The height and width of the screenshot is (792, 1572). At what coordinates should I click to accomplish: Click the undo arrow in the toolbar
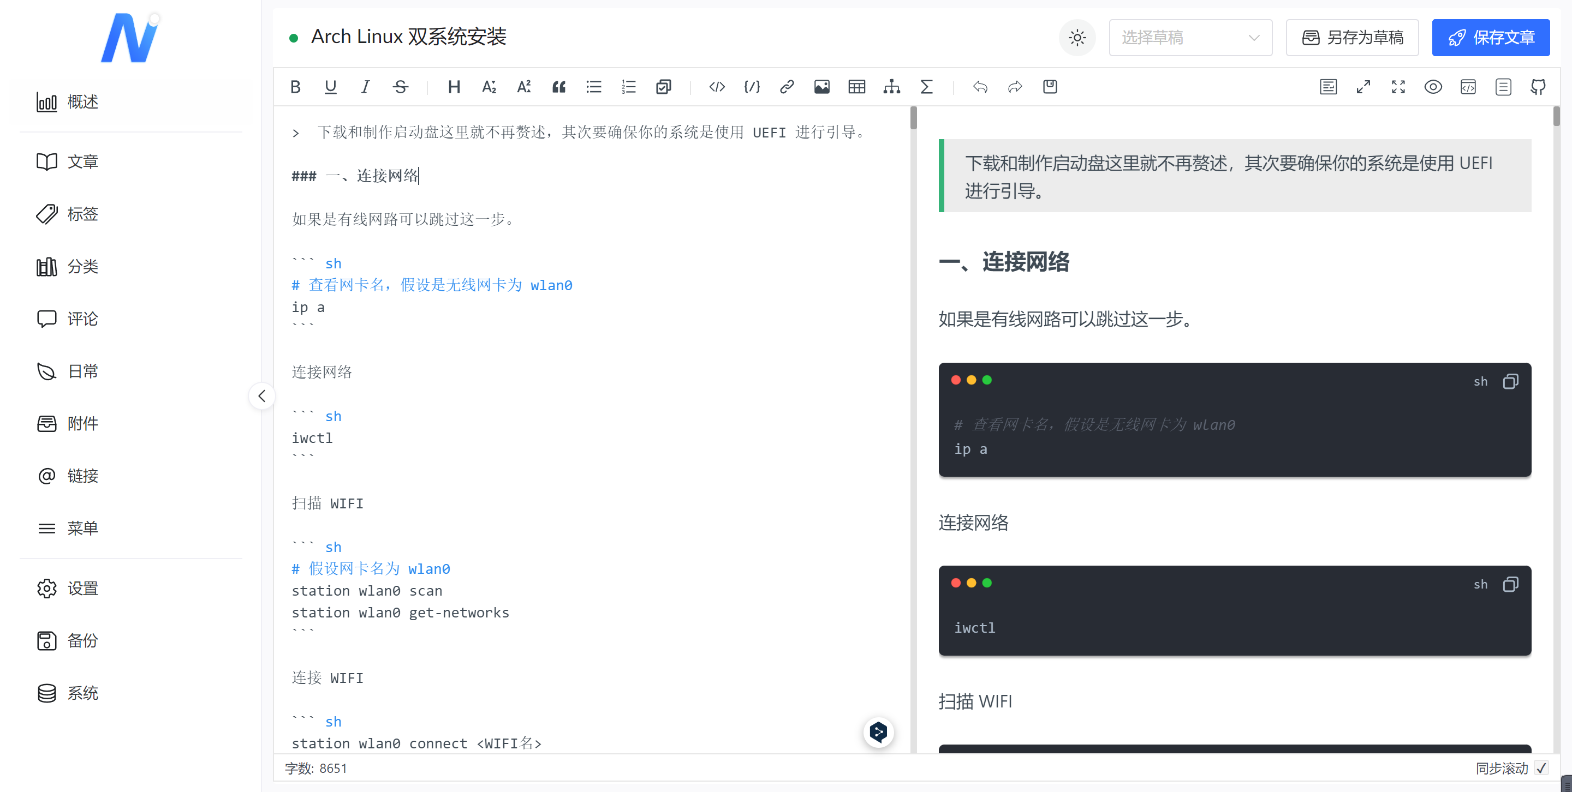click(980, 87)
